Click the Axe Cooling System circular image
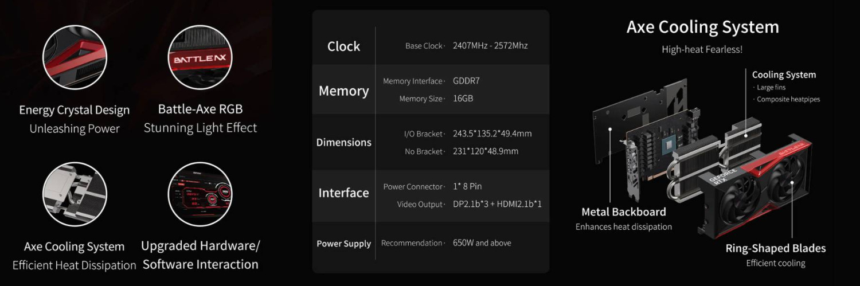 (x=75, y=194)
